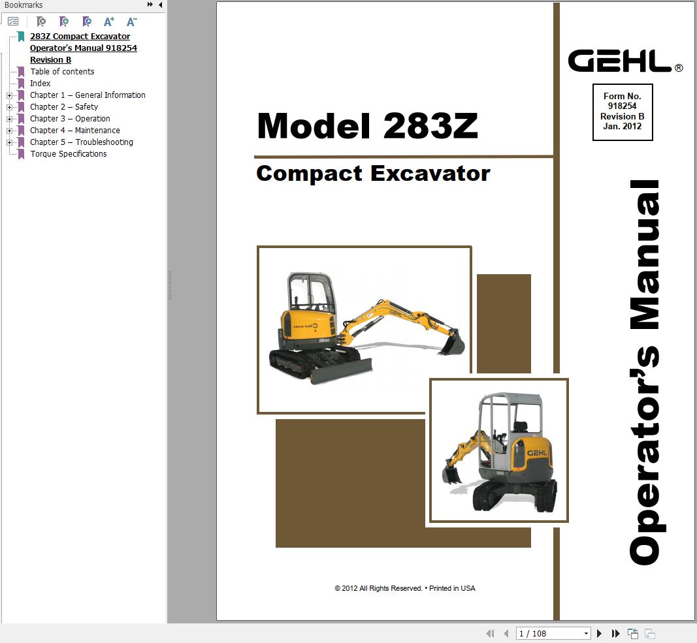Viewport: 697px width, 643px height.
Task: Click the Compact Excavator subtitle
Action: pyautogui.click(x=373, y=173)
